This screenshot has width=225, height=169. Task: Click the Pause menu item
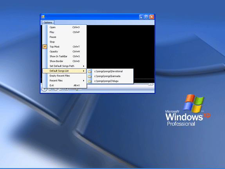pyautogui.click(x=65, y=37)
